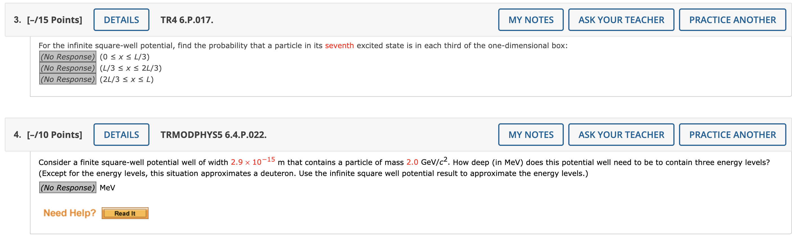This screenshot has height=241, width=792.
Task: Click ASK YOUR TEACHER for problem 3
Action: 621,19
